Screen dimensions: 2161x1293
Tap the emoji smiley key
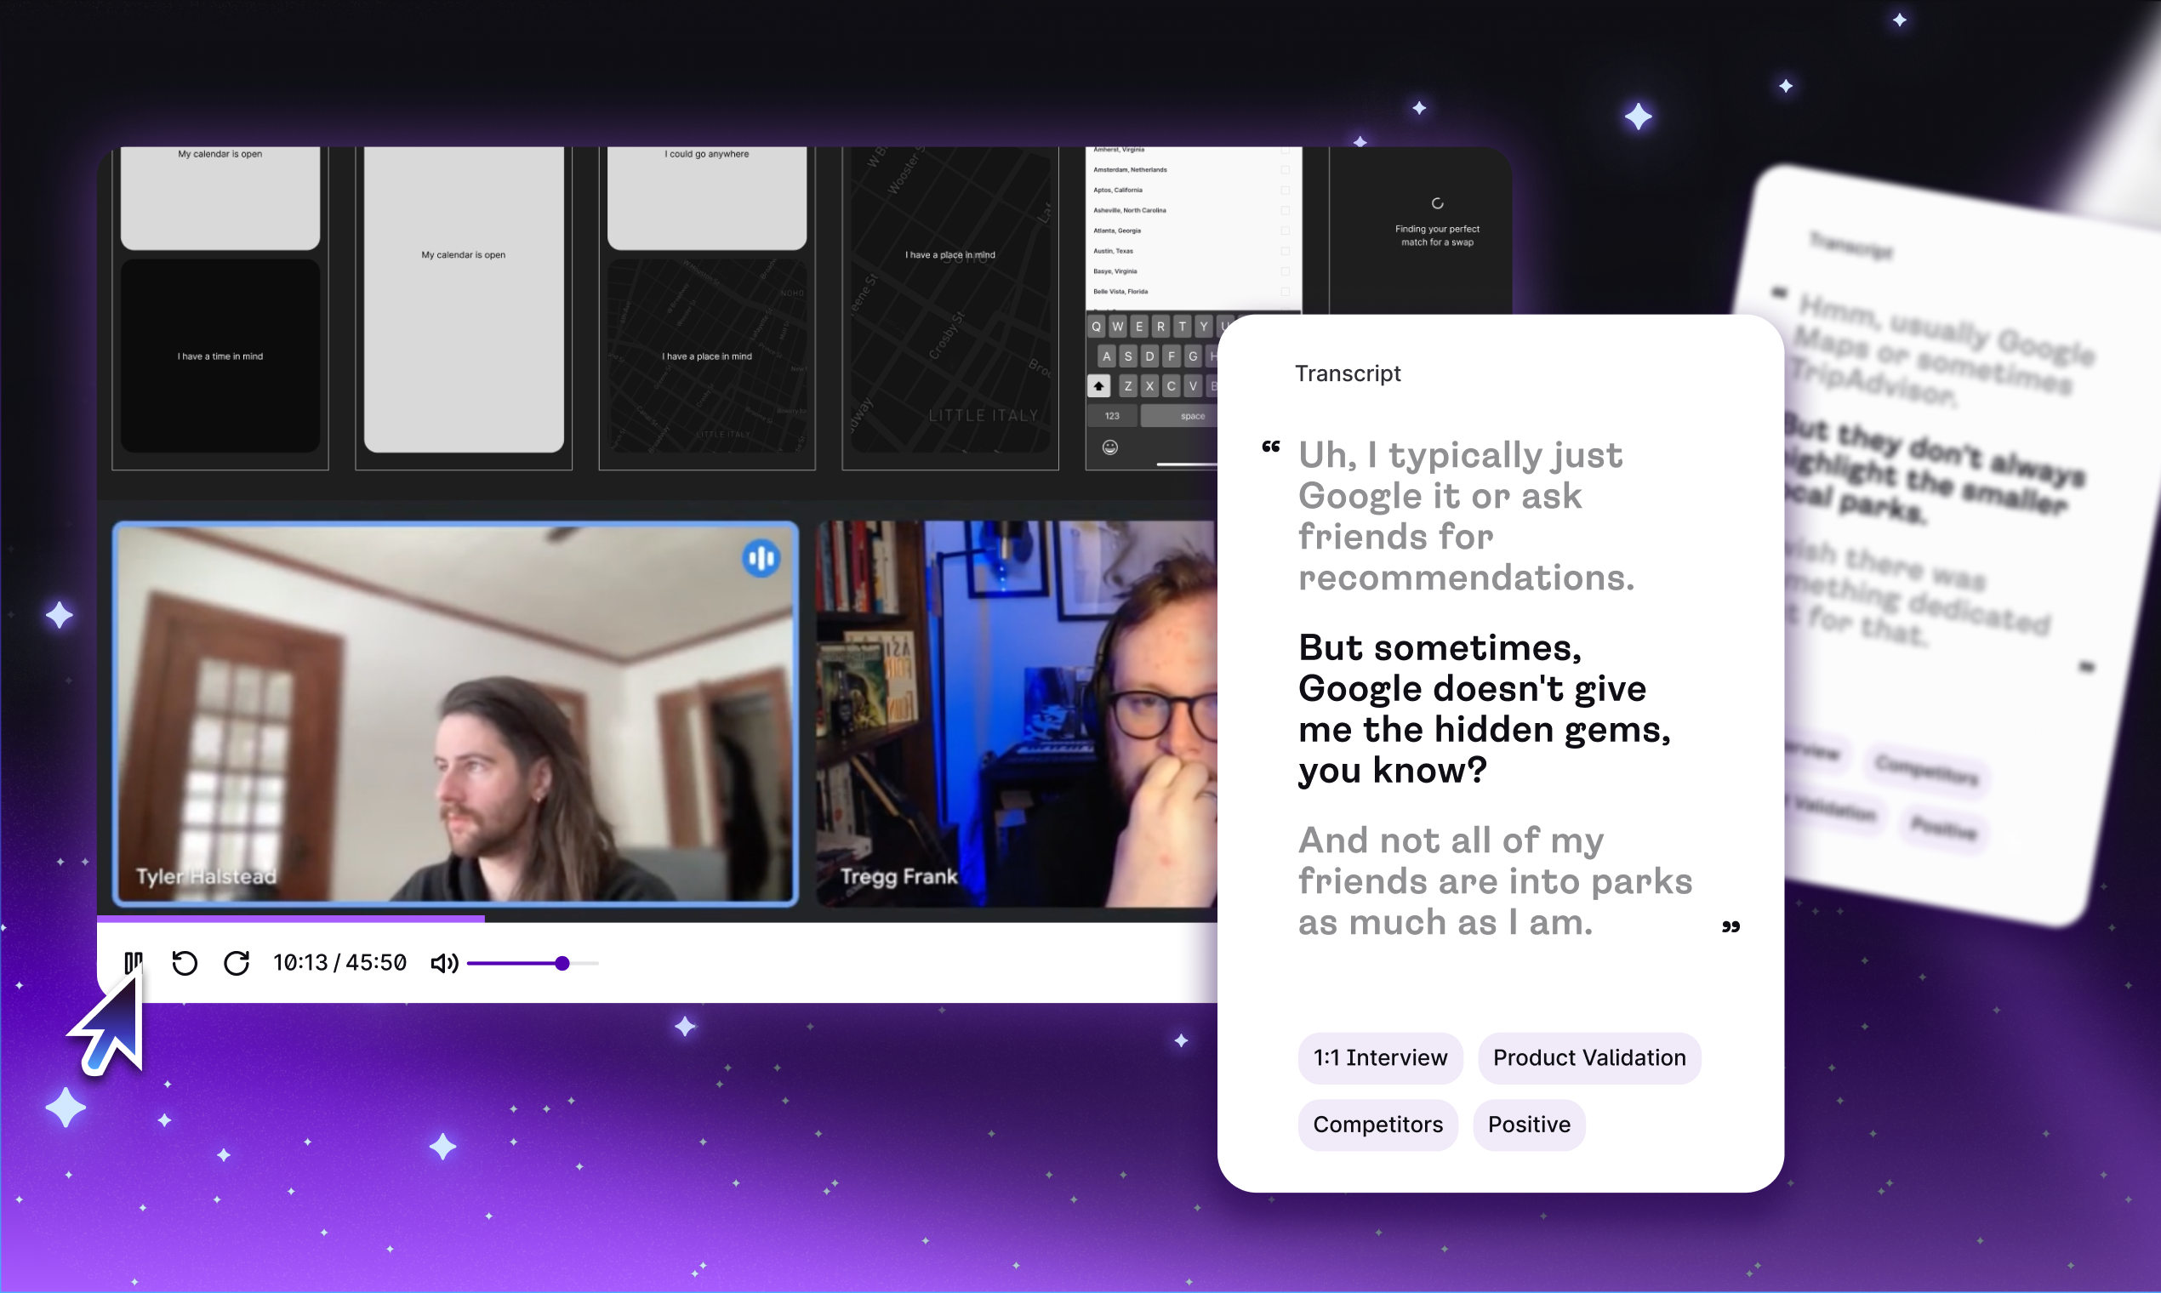tap(1109, 447)
